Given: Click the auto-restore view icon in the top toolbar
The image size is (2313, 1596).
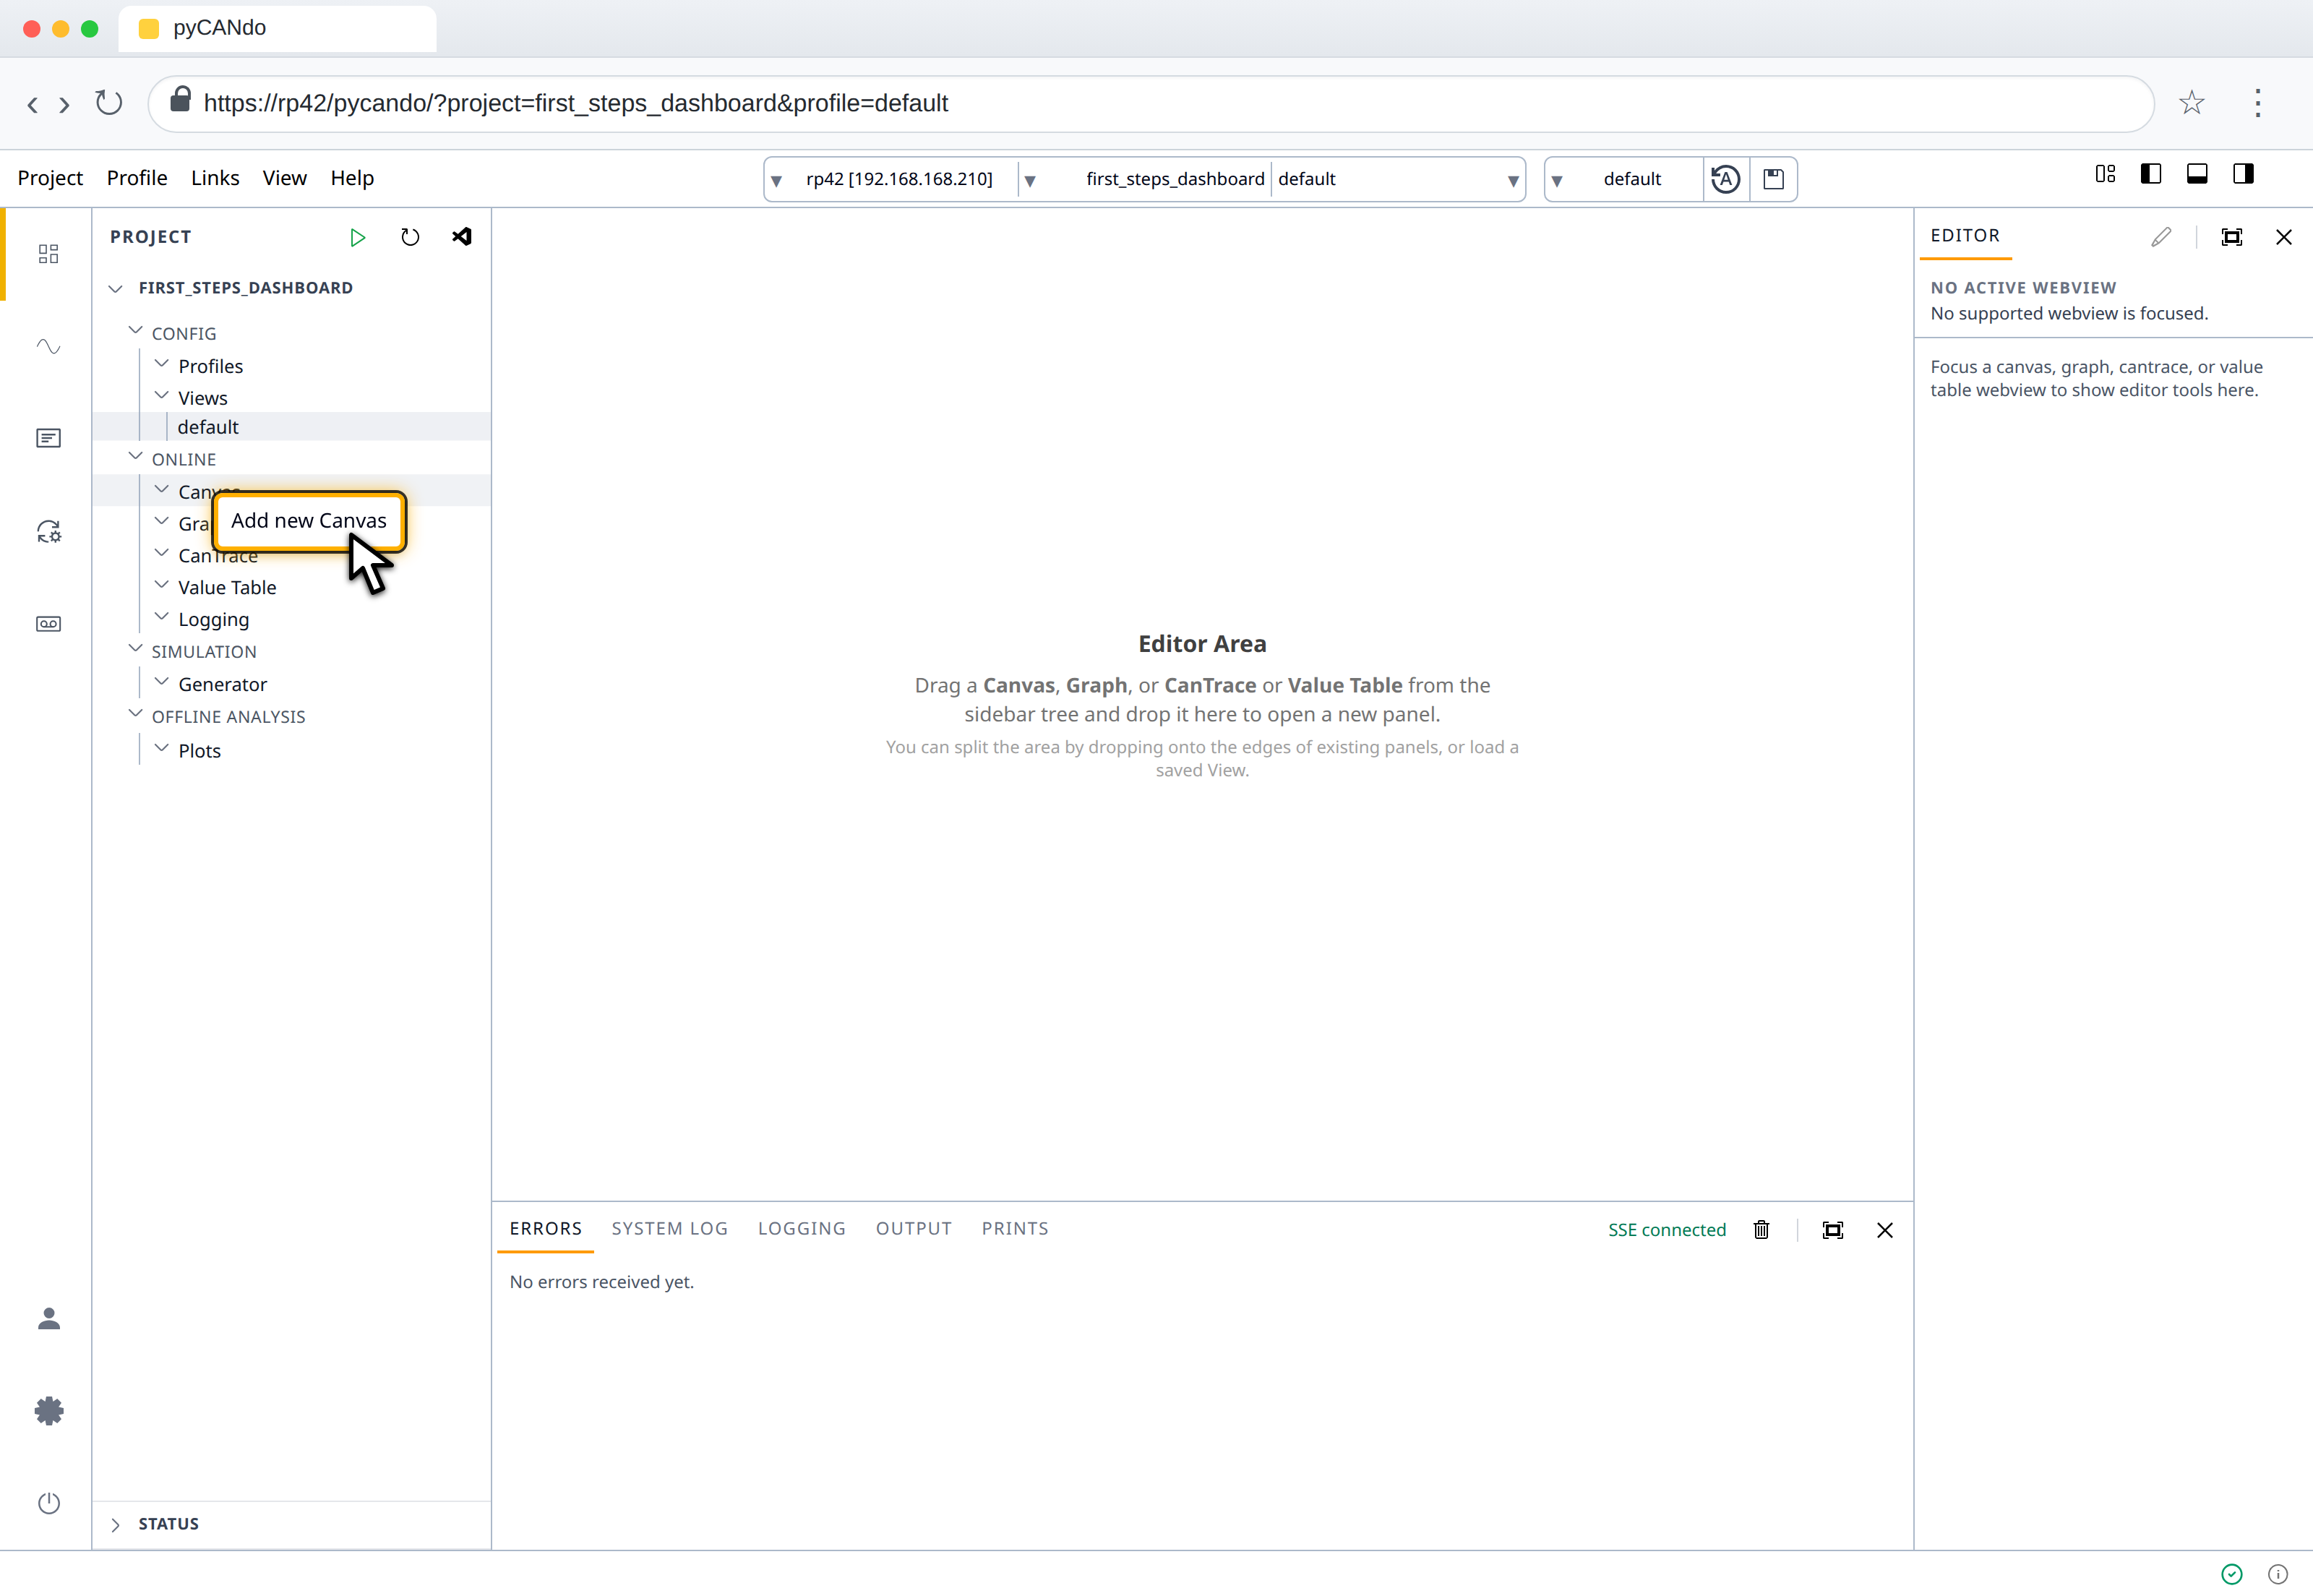Looking at the screenshot, I should click(1726, 179).
